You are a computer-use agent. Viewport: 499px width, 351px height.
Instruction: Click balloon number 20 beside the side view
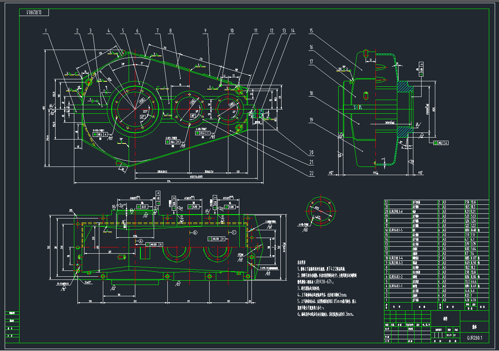(312, 152)
